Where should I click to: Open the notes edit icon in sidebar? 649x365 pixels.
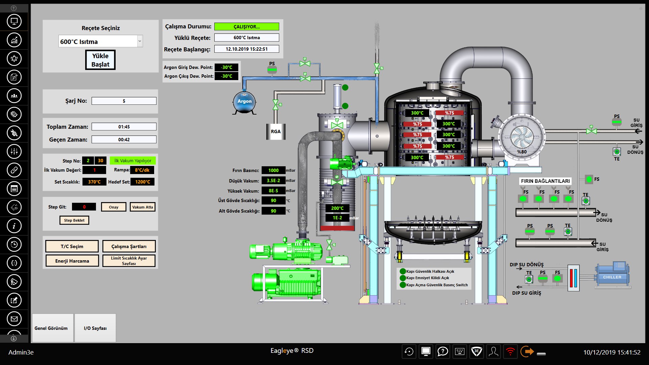[14, 77]
